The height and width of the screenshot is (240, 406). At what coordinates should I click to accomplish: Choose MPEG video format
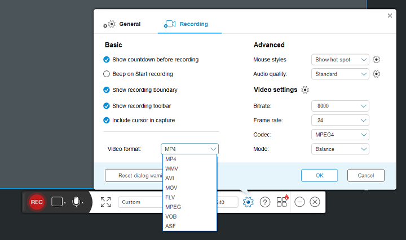(189, 207)
